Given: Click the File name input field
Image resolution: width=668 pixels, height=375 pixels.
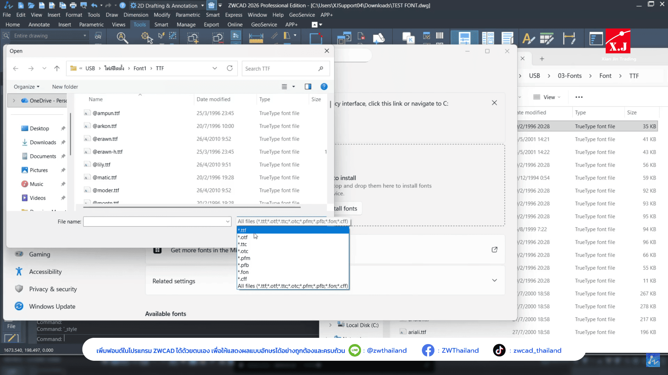Looking at the screenshot, I should 155,221.
